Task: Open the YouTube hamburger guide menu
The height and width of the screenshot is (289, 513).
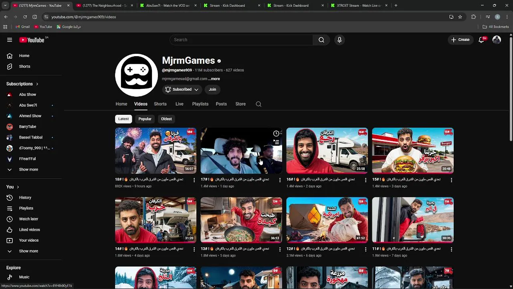Action: 10,40
